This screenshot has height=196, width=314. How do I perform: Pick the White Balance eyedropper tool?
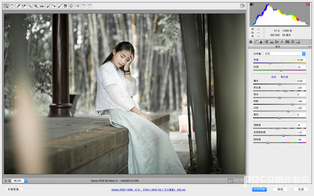(x=18, y=6)
